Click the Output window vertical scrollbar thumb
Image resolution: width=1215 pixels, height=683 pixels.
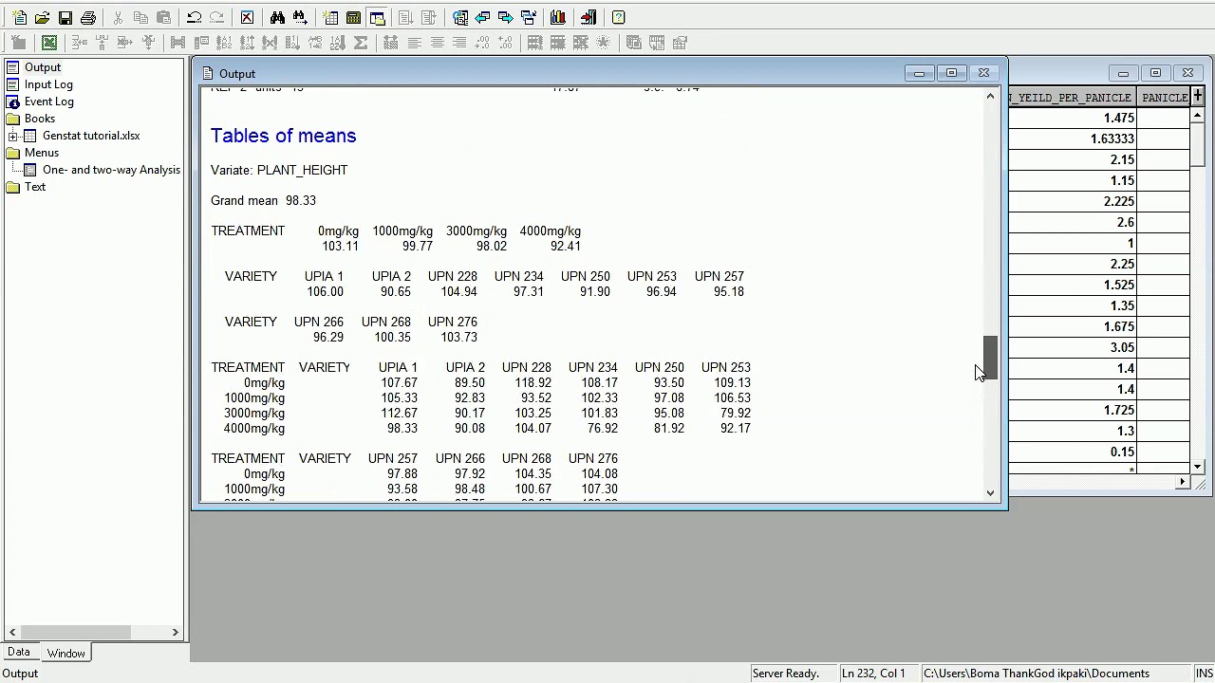pyautogui.click(x=990, y=358)
